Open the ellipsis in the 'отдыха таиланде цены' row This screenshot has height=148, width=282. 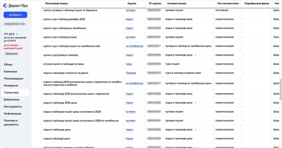(x=196, y=139)
